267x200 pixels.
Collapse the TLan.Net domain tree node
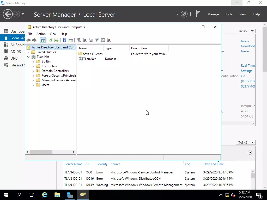[28, 57]
